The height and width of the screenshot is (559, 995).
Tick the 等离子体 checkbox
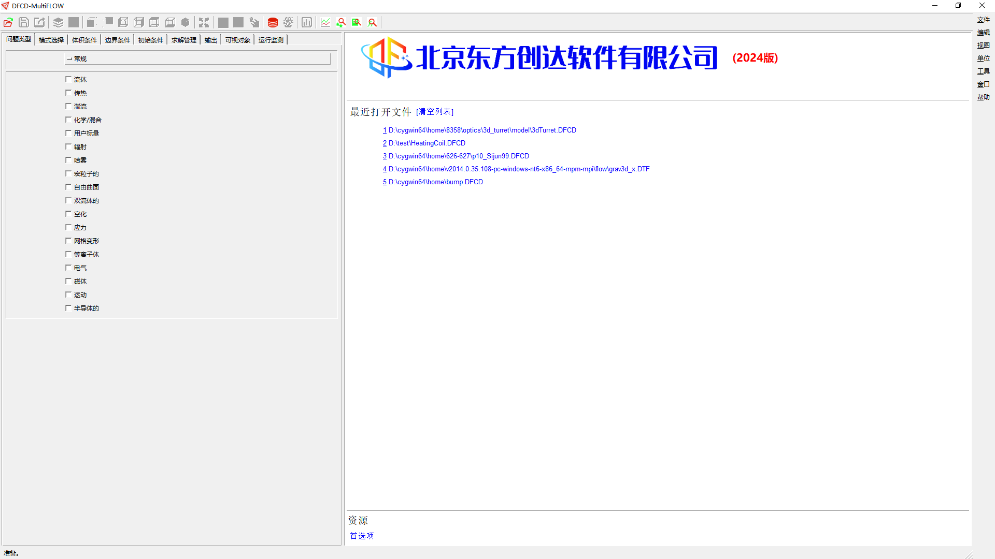(x=68, y=254)
